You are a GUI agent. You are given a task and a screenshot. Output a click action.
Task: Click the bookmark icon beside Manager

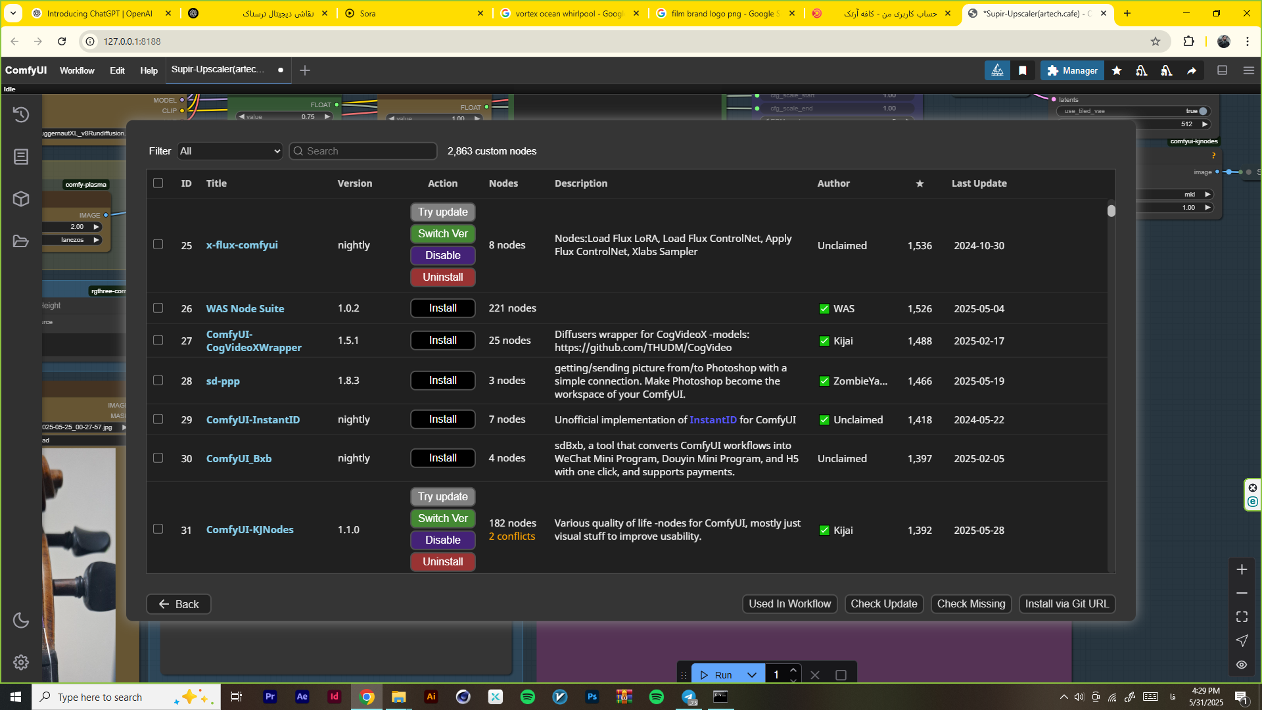coord(1023,70)
